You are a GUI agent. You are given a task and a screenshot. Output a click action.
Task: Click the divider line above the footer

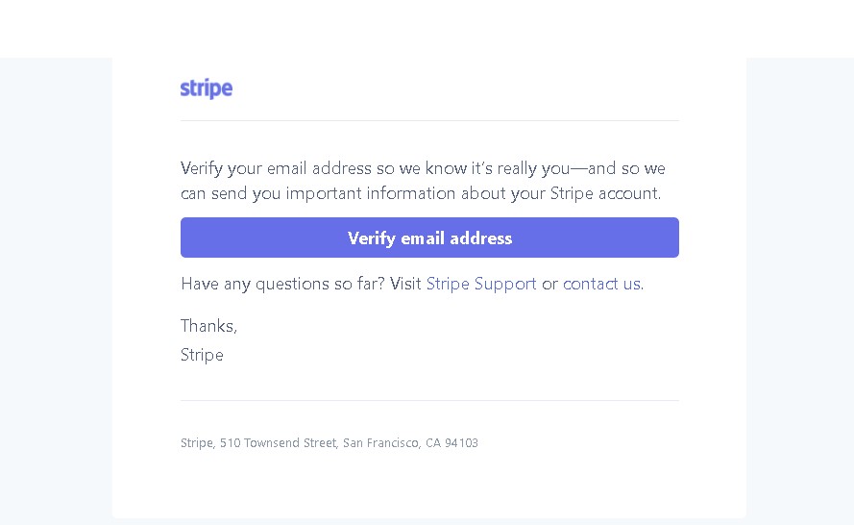coord(429,401)
